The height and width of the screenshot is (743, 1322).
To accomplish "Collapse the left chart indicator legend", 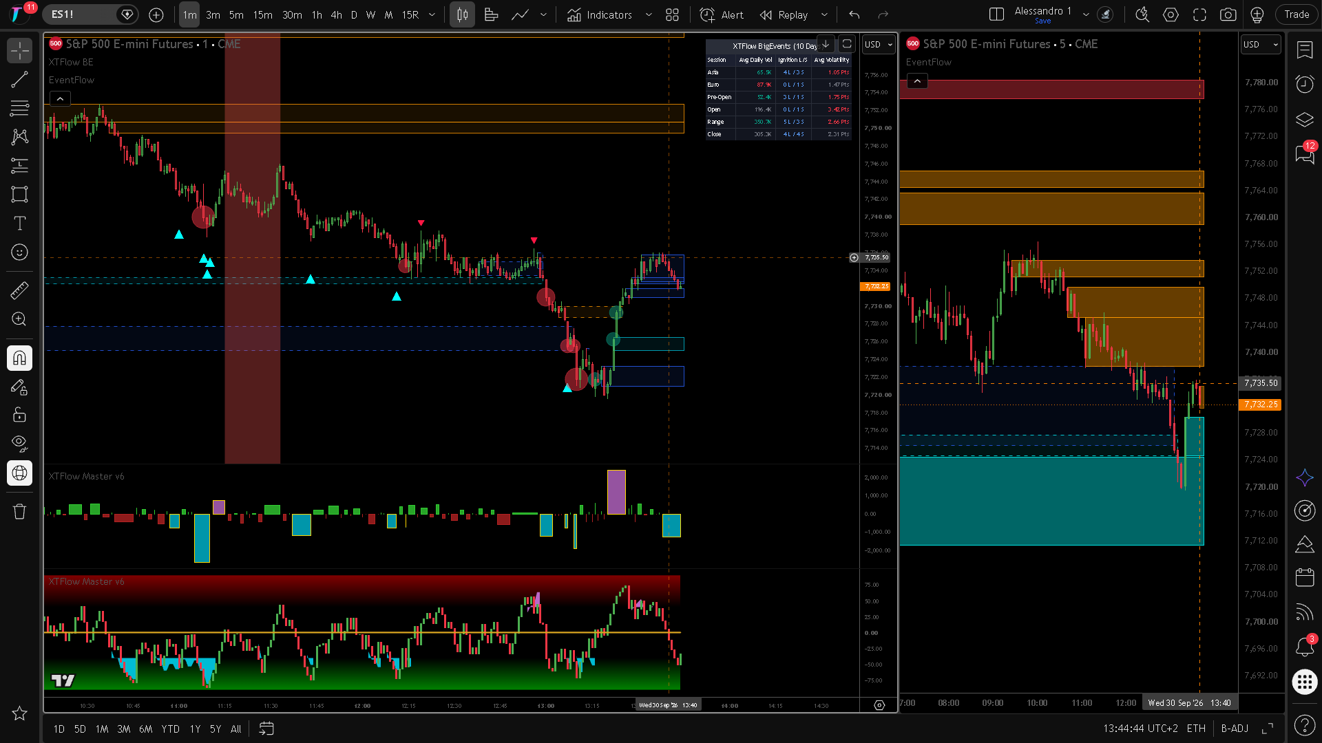I will (60, 99).
